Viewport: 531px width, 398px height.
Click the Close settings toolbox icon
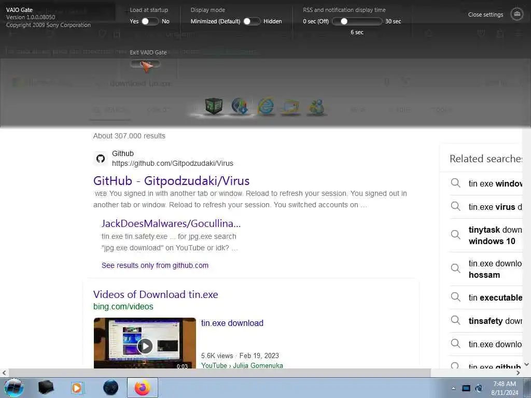point(517,14)
